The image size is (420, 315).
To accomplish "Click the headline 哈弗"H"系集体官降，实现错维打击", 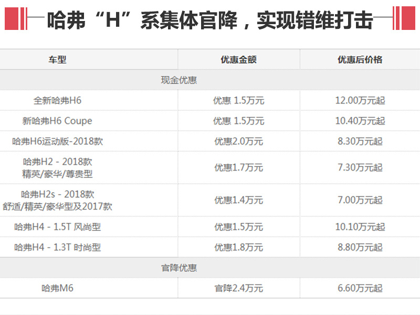I will tap(210, 19).
